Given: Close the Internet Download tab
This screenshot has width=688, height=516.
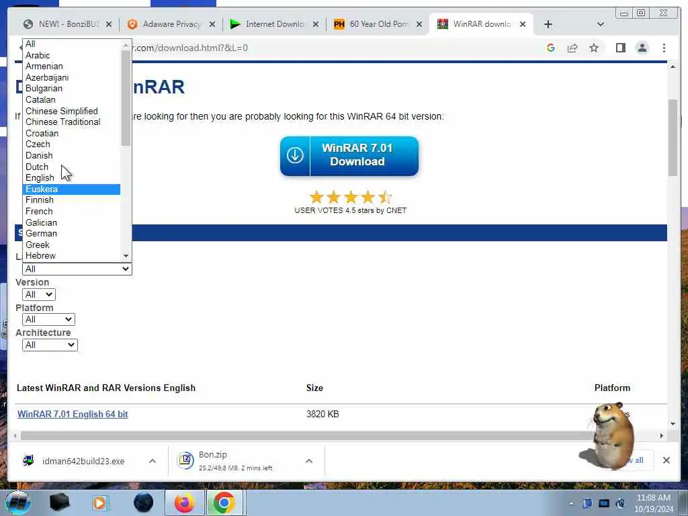Looking at the screenshot, I should tap(316, 24).
